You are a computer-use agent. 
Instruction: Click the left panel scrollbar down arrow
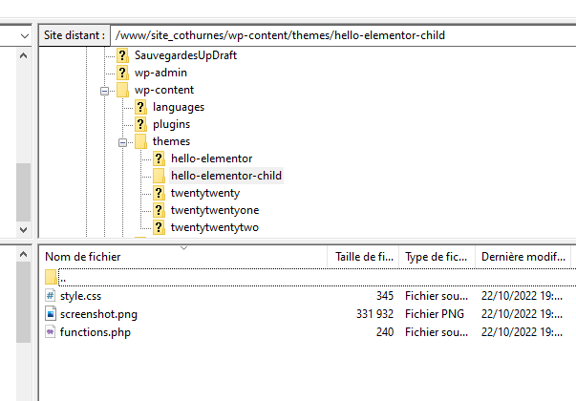[x=23, y=230]
